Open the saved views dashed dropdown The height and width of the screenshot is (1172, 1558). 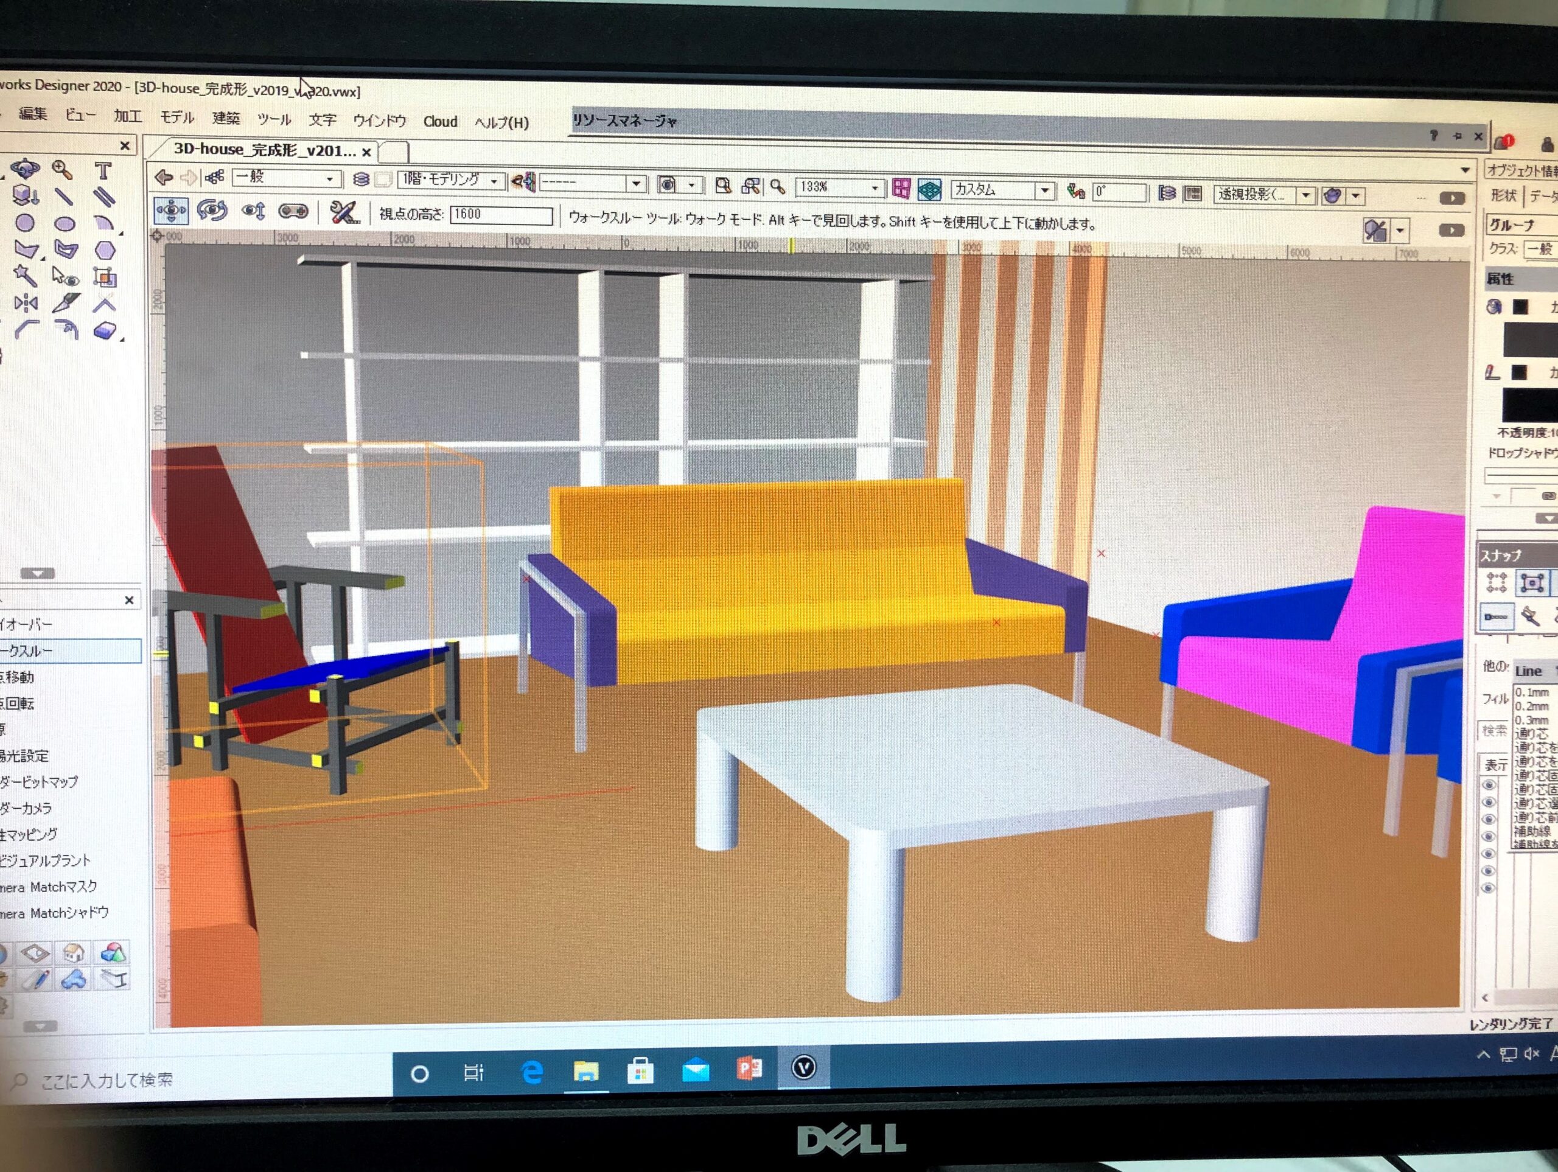(x=636, y=184)
